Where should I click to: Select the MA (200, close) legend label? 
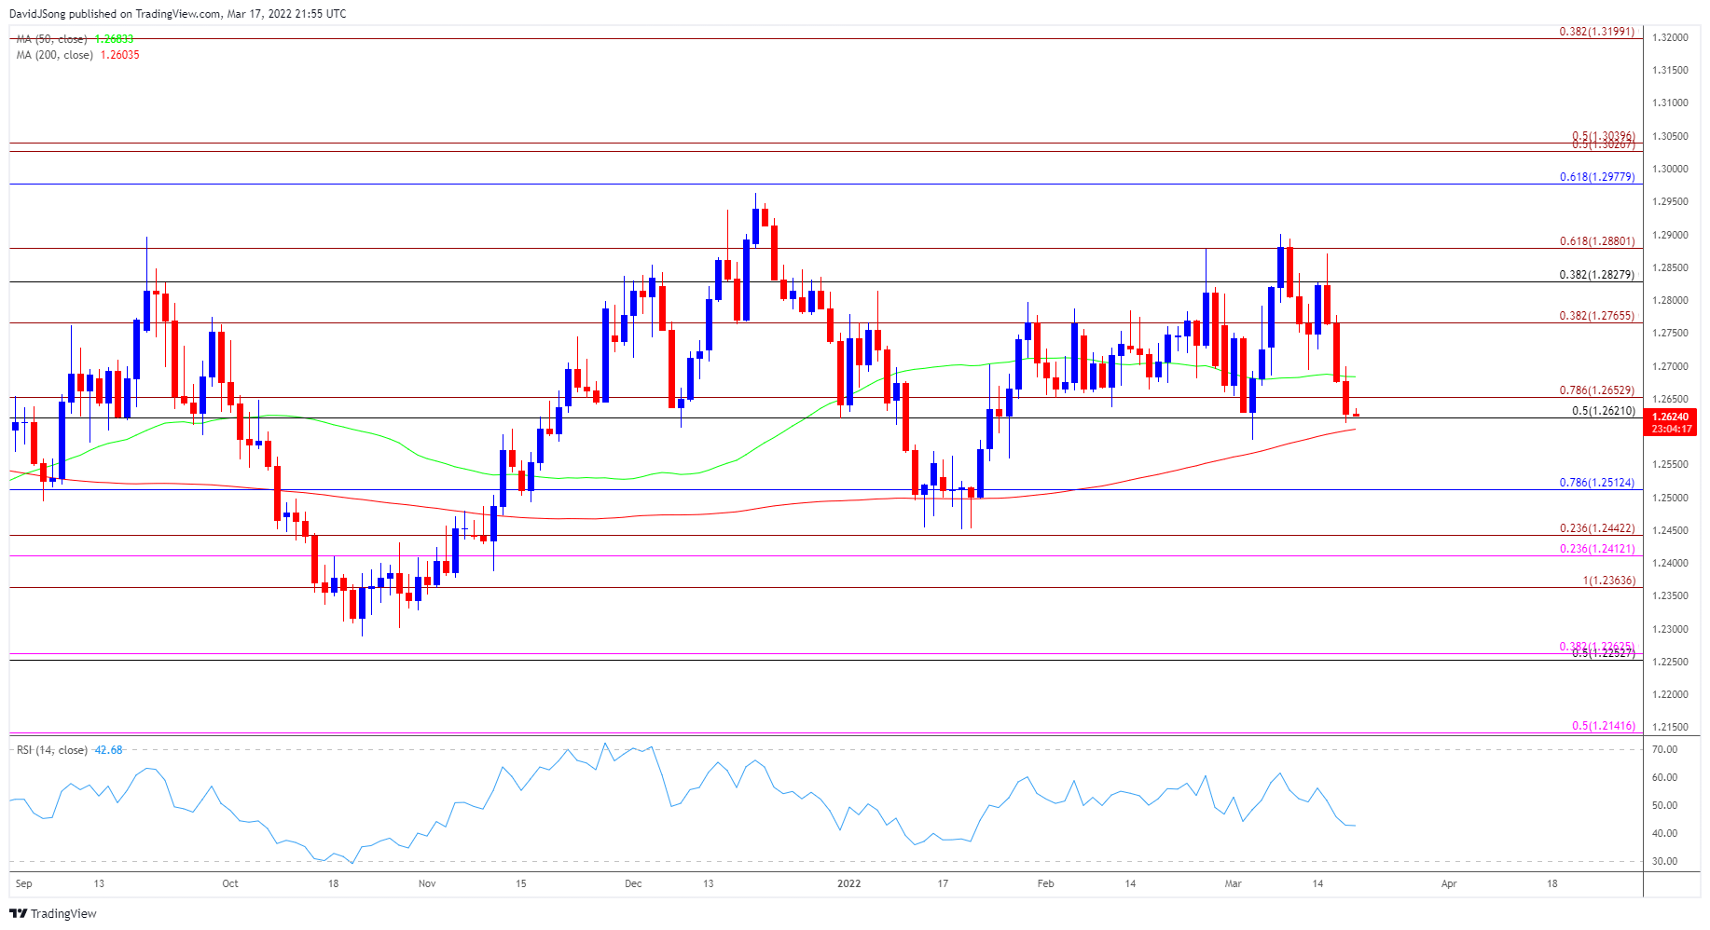pyautogui.click(x=54, y=55)
